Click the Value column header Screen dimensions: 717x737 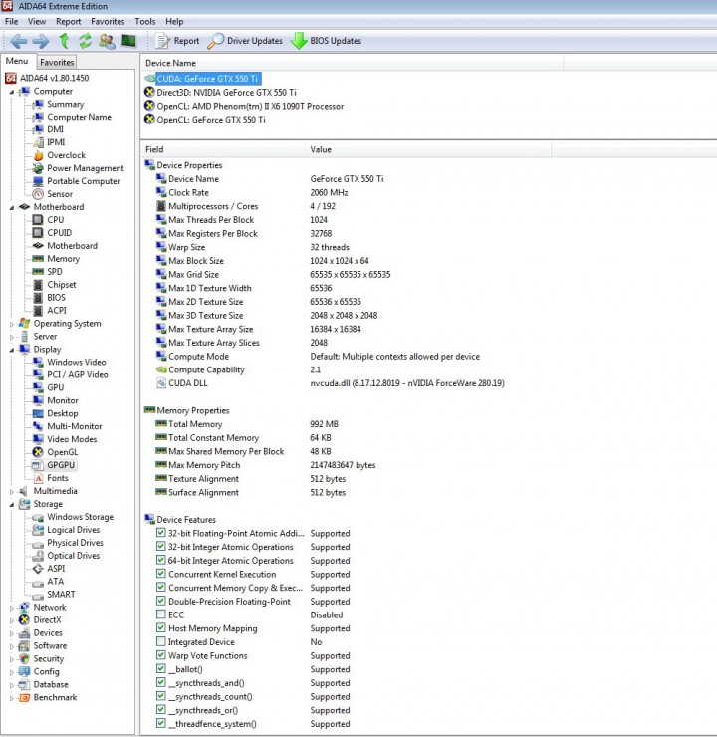(x=428, y=149)
